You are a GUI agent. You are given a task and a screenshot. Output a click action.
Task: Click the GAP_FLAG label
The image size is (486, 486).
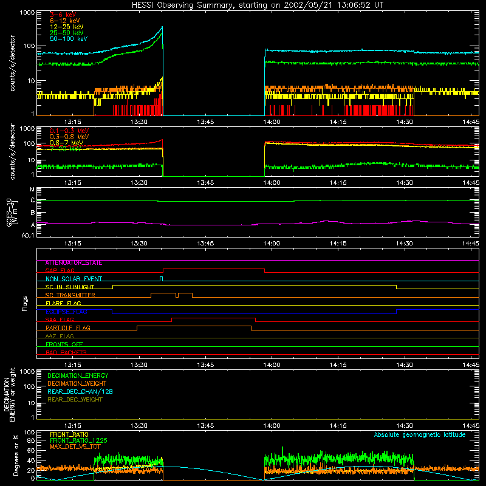click(60, 271)
